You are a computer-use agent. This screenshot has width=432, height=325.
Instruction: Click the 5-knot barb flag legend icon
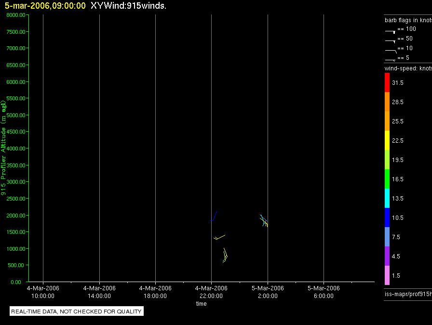[390, 60]
